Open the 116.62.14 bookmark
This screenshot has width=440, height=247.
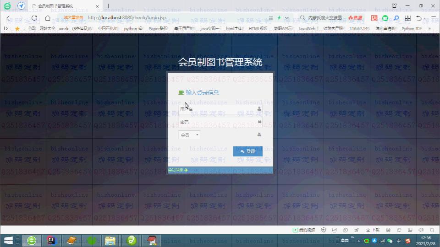point(359,28)
